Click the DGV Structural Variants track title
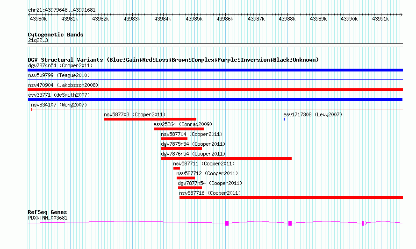Screen dimensions: 416x249 coord(173,60)
